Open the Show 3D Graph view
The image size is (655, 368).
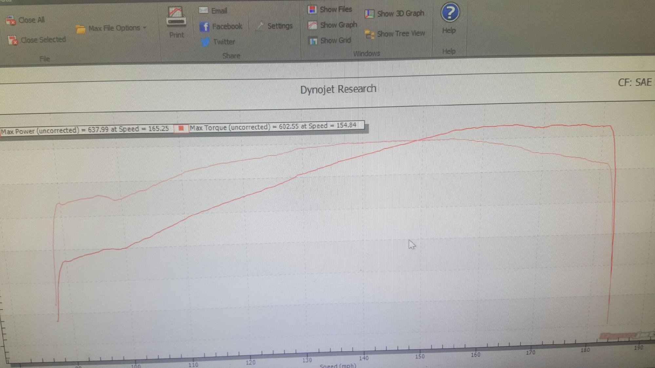click(x=394, y=13)
